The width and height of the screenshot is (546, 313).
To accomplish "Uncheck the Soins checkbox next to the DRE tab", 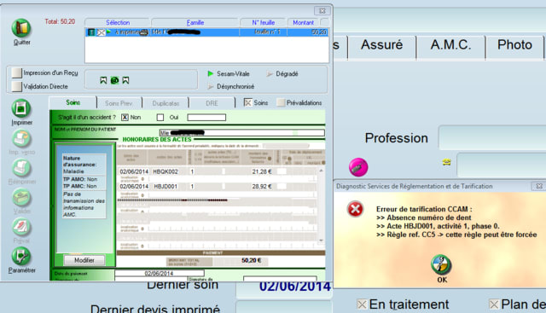I will [x=247, y=102].
